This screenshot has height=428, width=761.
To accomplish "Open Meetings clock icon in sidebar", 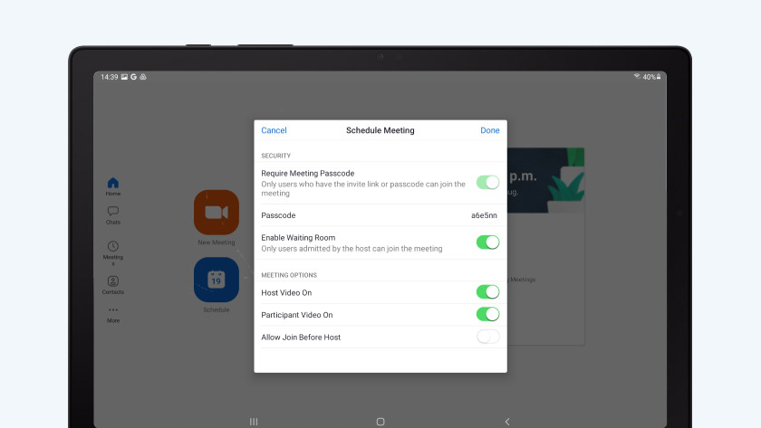I will 112,246.
